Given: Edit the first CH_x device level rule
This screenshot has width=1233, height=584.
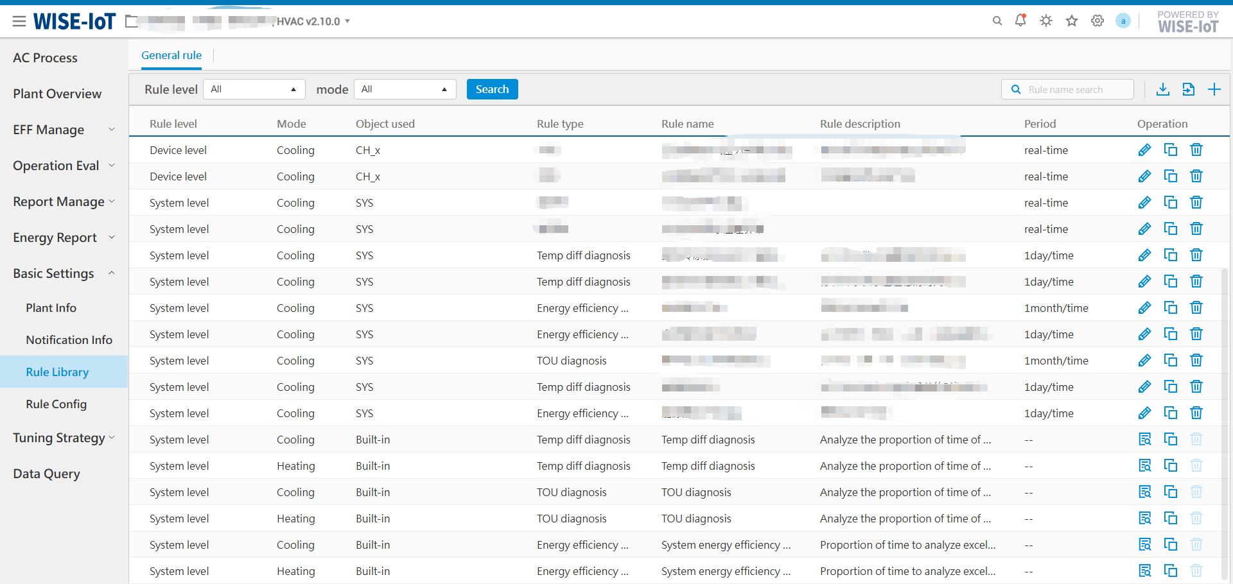Looking at the screenshot, I should (1144, 150).
